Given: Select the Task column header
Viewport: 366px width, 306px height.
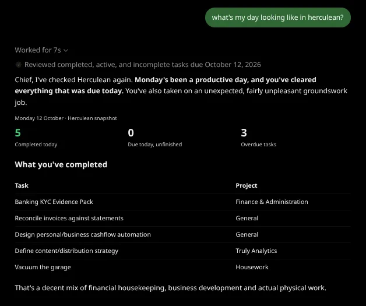Looking at the screenshot, I should 22,185.
